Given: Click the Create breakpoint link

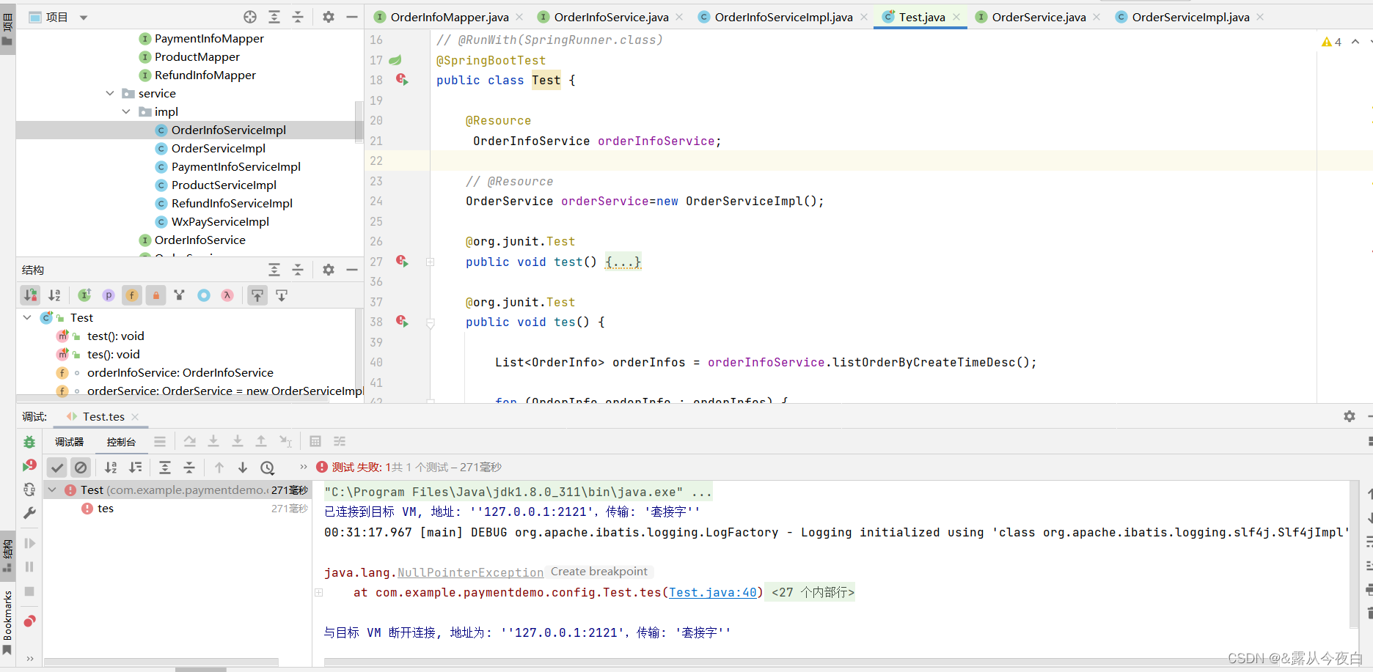Looking at the screenshot, I should pos(599,571).
